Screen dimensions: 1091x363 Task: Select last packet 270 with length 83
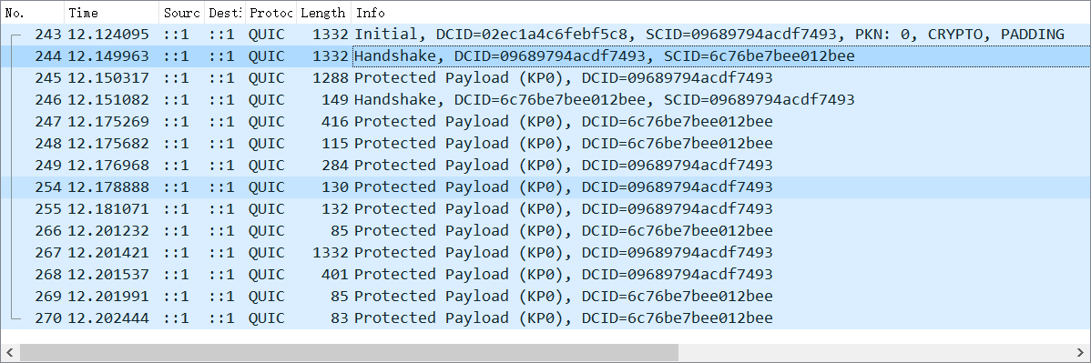[x=545, y=318]
